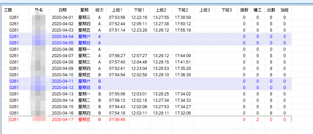This screenshot has width=313, height=134.
Task: Click the 07:56:46 clock-in cell
Action: tap(117, 120)
